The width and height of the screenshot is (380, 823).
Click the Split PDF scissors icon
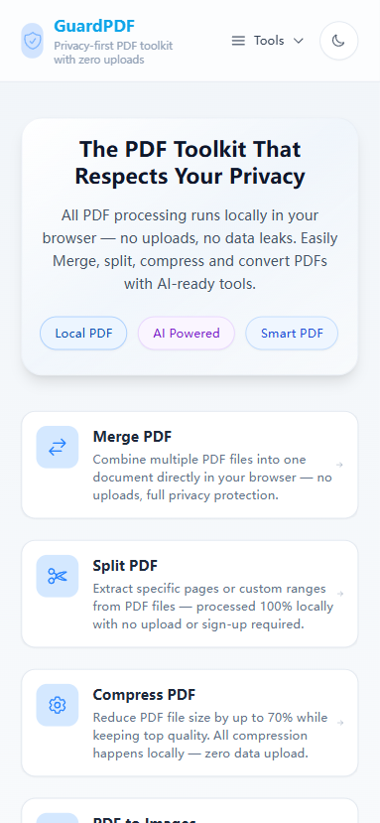click(x=58, y=577)
